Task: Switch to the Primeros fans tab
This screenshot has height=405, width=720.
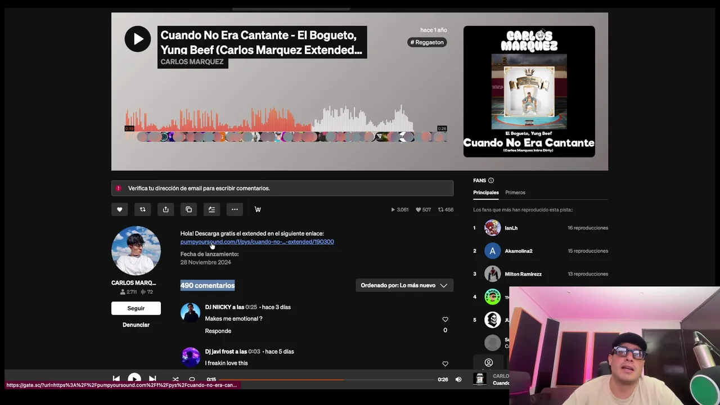Action: point(515,192)
